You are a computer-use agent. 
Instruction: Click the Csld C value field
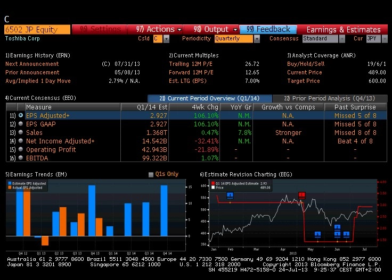coord(158,39)
